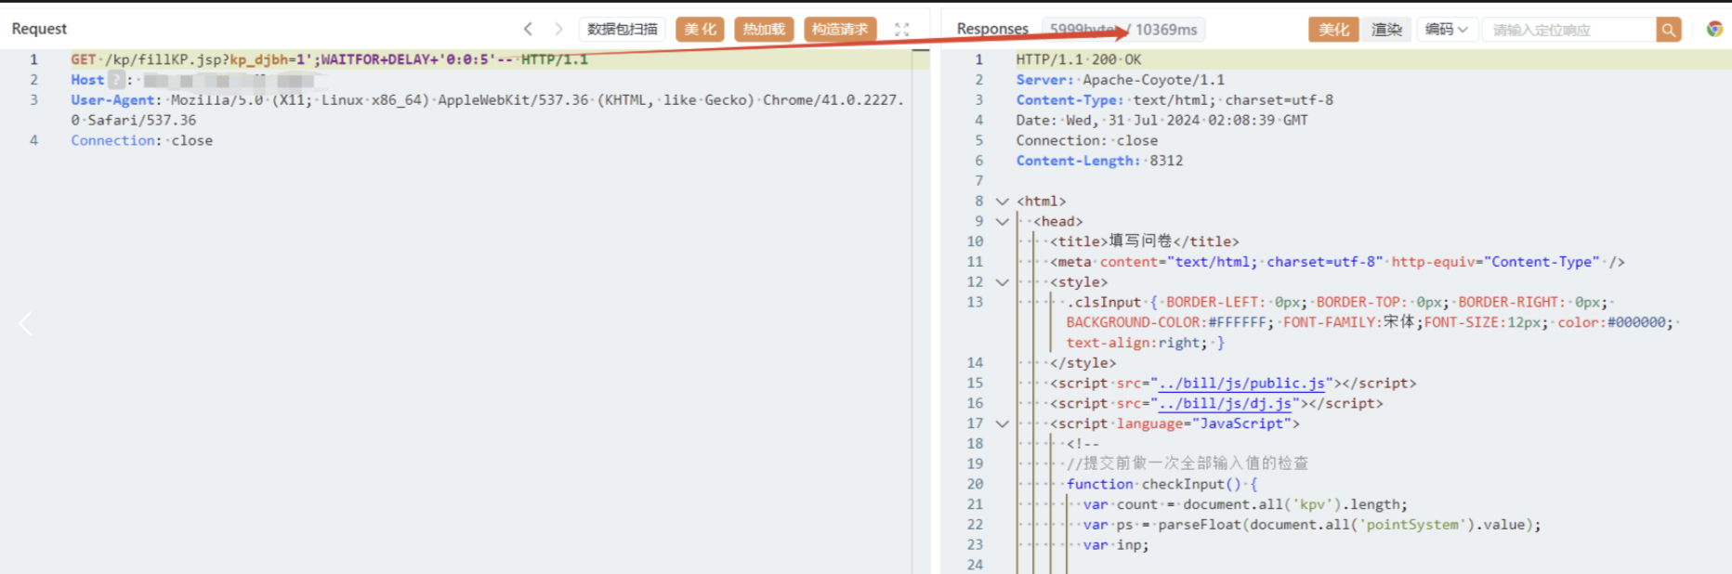Collapse the <html> tag on line 8

click(x=1002, y=202)
